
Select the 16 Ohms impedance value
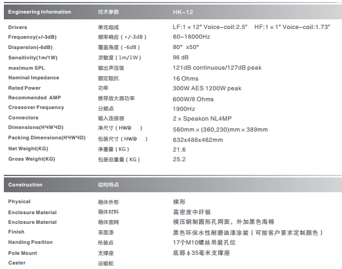coord(185,79)
